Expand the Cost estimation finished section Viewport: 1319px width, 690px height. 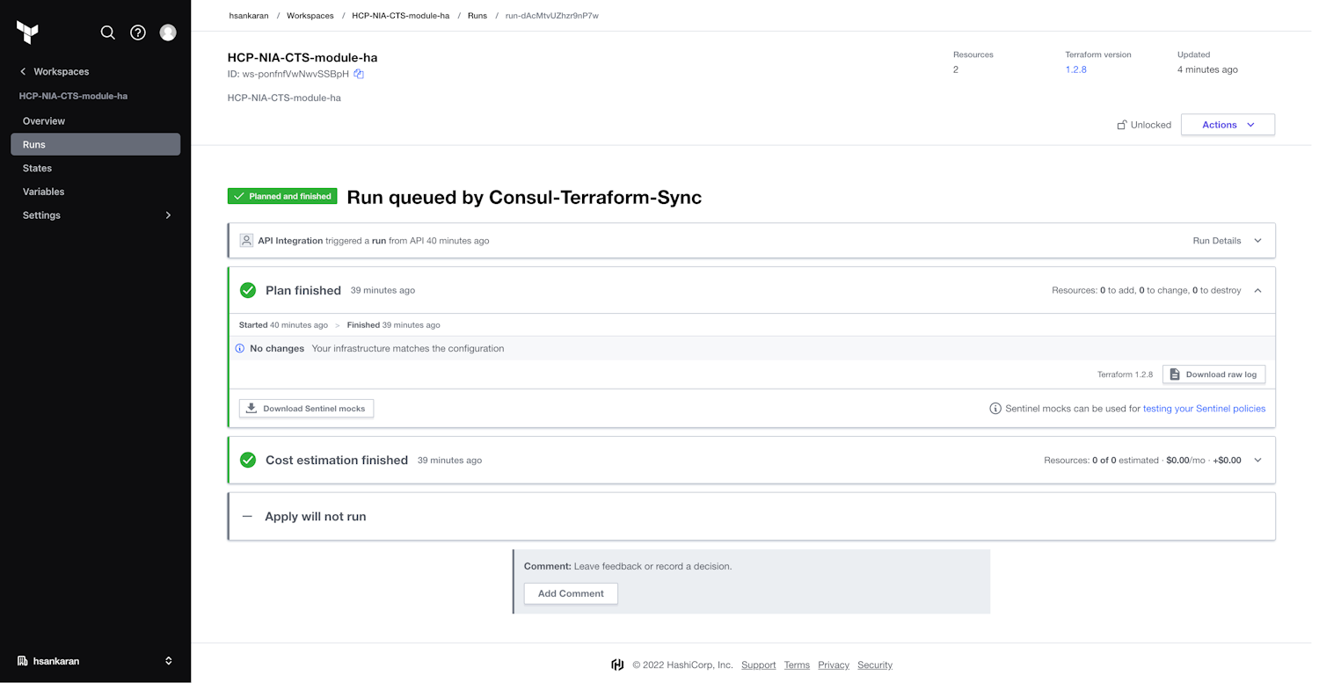(1257, 460)
